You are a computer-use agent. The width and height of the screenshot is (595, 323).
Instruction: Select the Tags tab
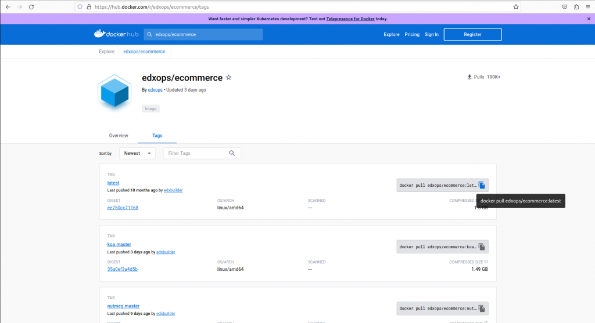[157, 136]
